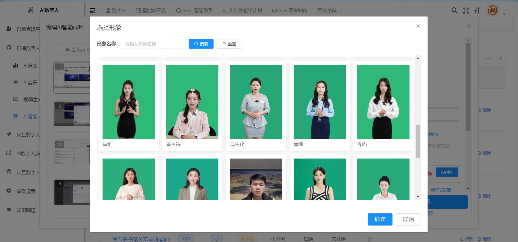Close the 选择形象 dialog

pos(418,26)
